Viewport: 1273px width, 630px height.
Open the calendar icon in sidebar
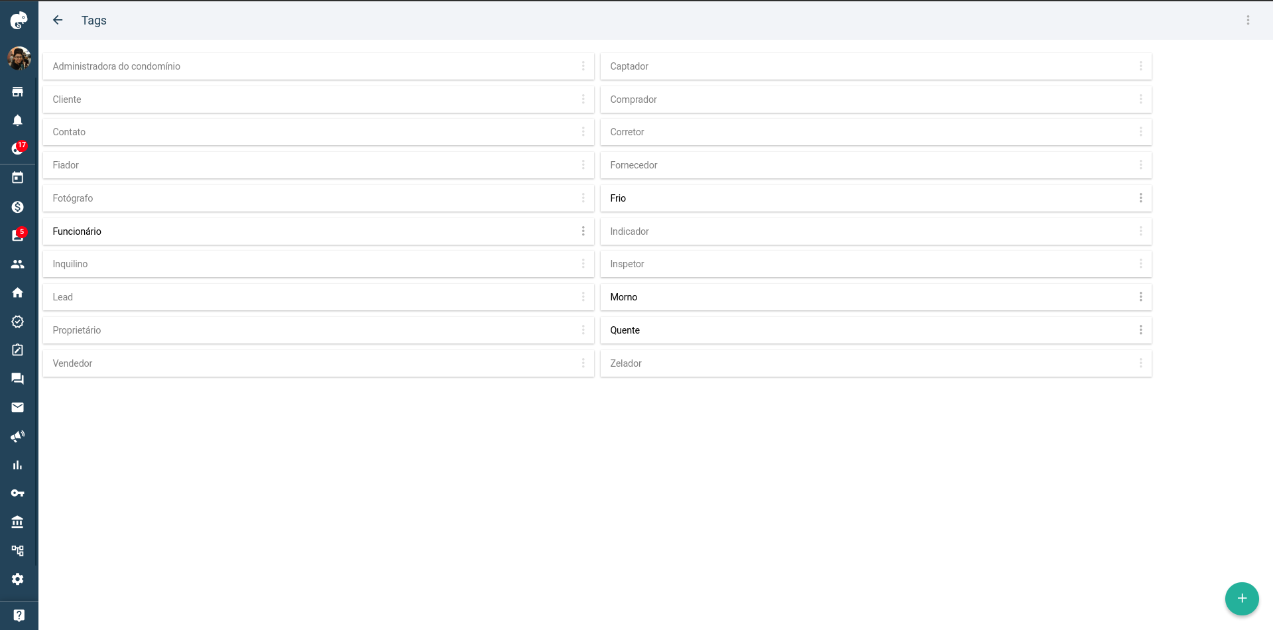(x=18, y=178)
